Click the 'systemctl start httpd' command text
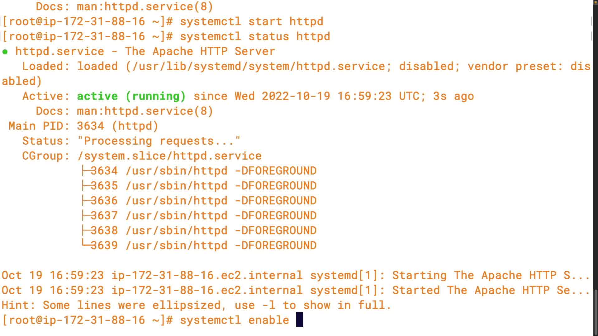Image resolution: width=598 pixels, height=336 pixels. tap(251, 21)
